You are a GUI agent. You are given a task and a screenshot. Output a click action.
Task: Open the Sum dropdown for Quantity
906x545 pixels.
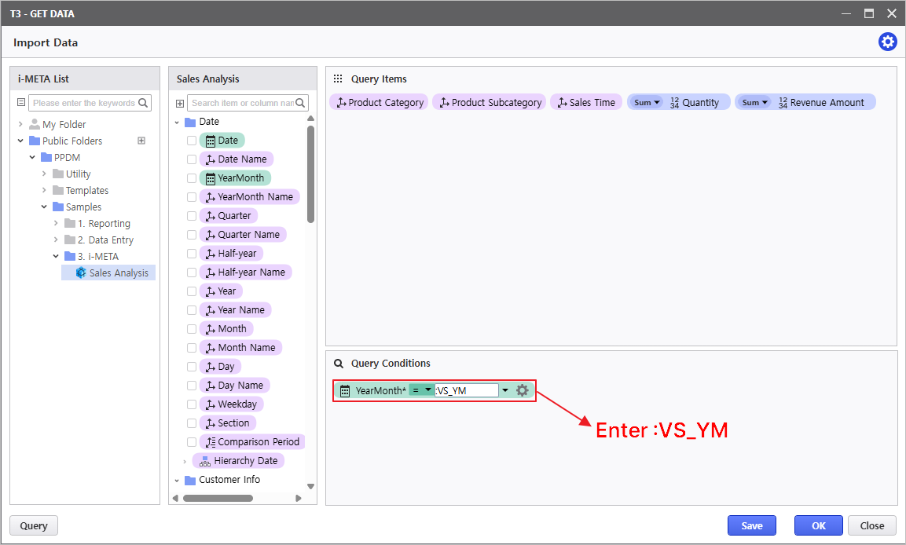pos(647,103)
